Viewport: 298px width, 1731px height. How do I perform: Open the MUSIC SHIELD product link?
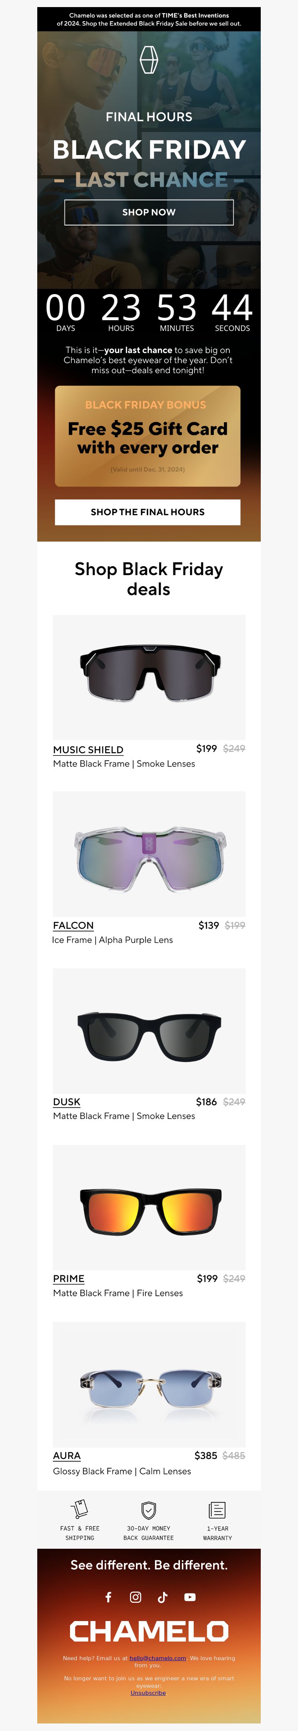pyautogui.click(x=88, y=750)
